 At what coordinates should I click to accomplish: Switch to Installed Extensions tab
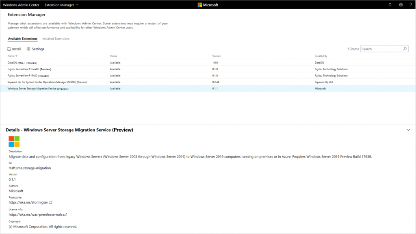(x=56, y=39)
